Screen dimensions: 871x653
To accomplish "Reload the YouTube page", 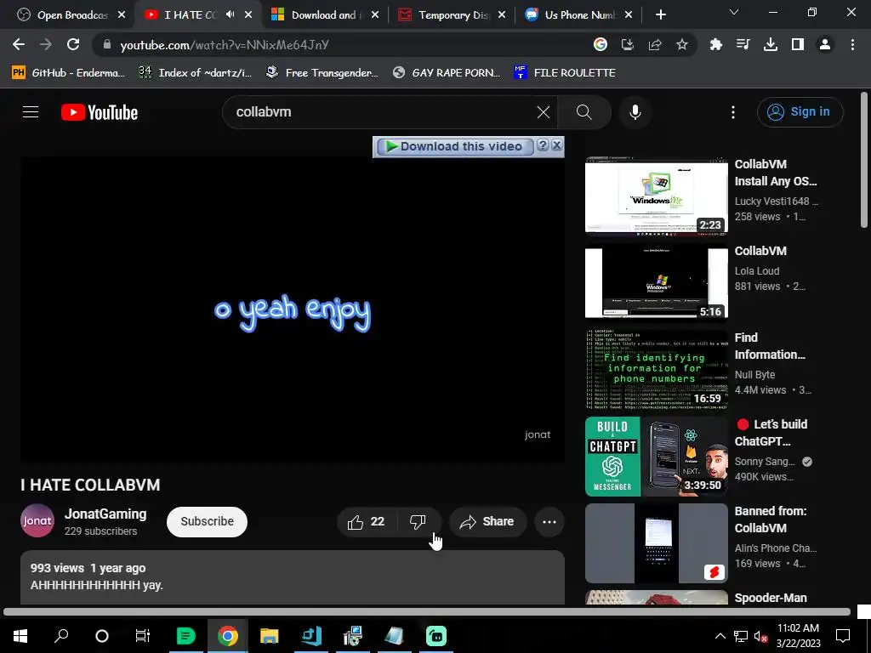I will 73,44.
